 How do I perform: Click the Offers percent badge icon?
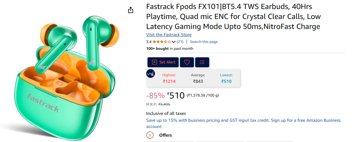(x=150, y=135)
